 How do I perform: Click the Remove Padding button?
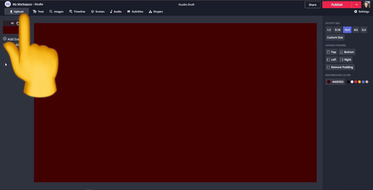coord(340,67)
